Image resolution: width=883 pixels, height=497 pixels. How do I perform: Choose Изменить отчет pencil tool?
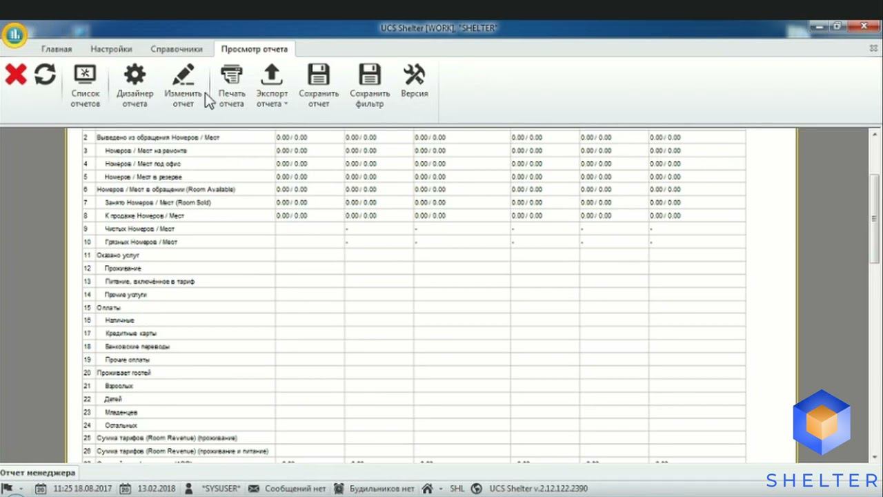click(x=183, y=86)
